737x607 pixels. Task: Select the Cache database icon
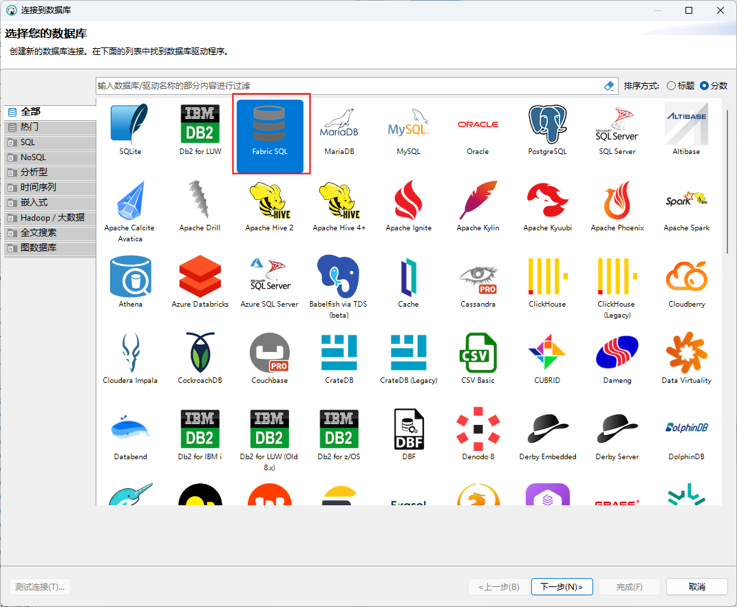pyautogui.click(x=408, y=276)
